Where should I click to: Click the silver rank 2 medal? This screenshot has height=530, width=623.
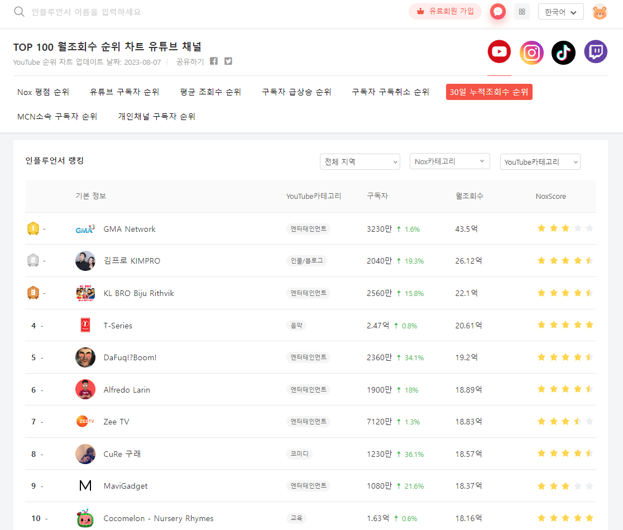click(x=33, y=260)
